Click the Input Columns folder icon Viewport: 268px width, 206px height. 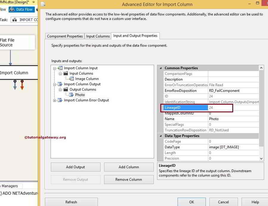click(66, 73)
